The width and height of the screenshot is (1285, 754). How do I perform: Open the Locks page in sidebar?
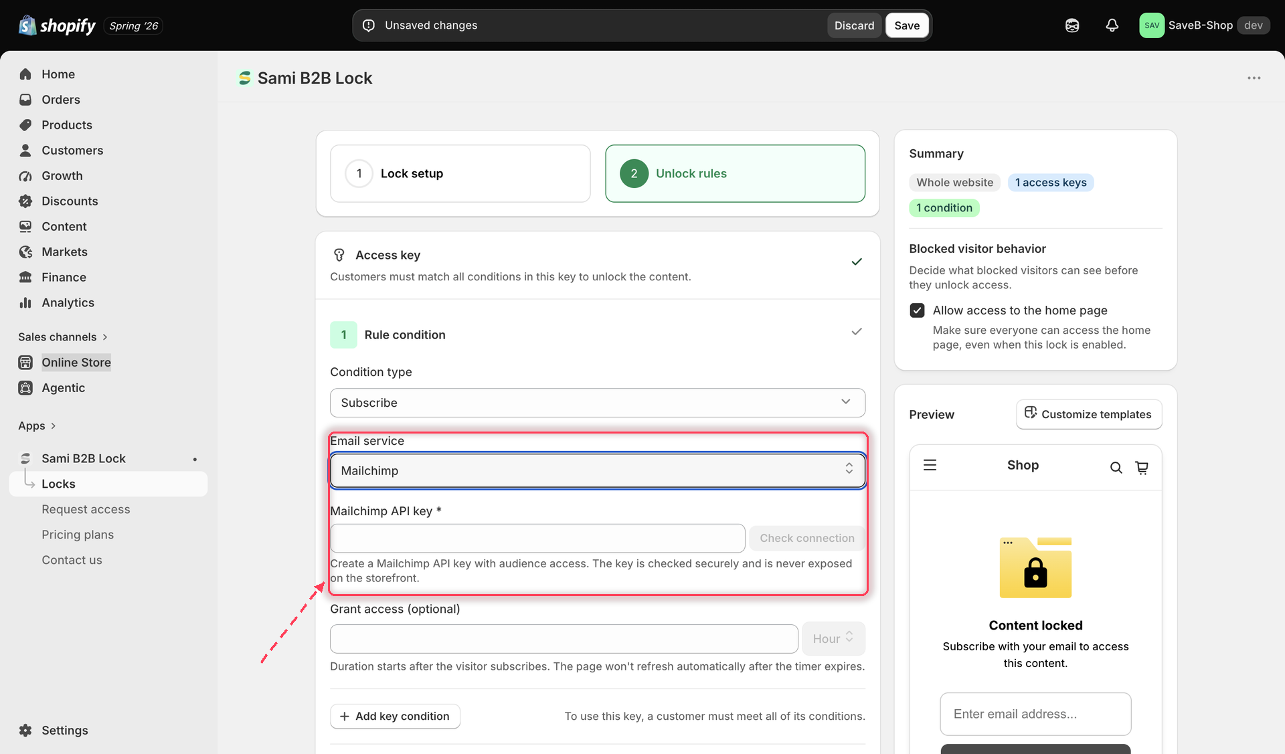pos(108,484)
